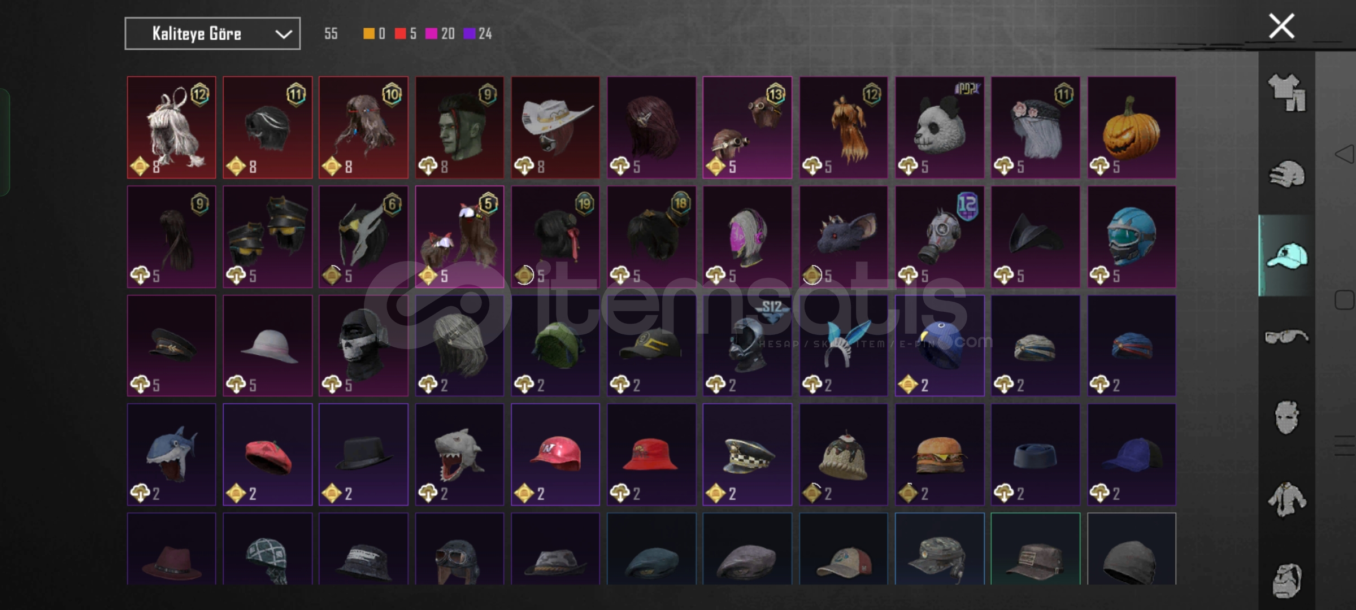Select the blue shark hood item
Image resolution: width=1356 pixels, height=610 pixels.
point(171,454)
